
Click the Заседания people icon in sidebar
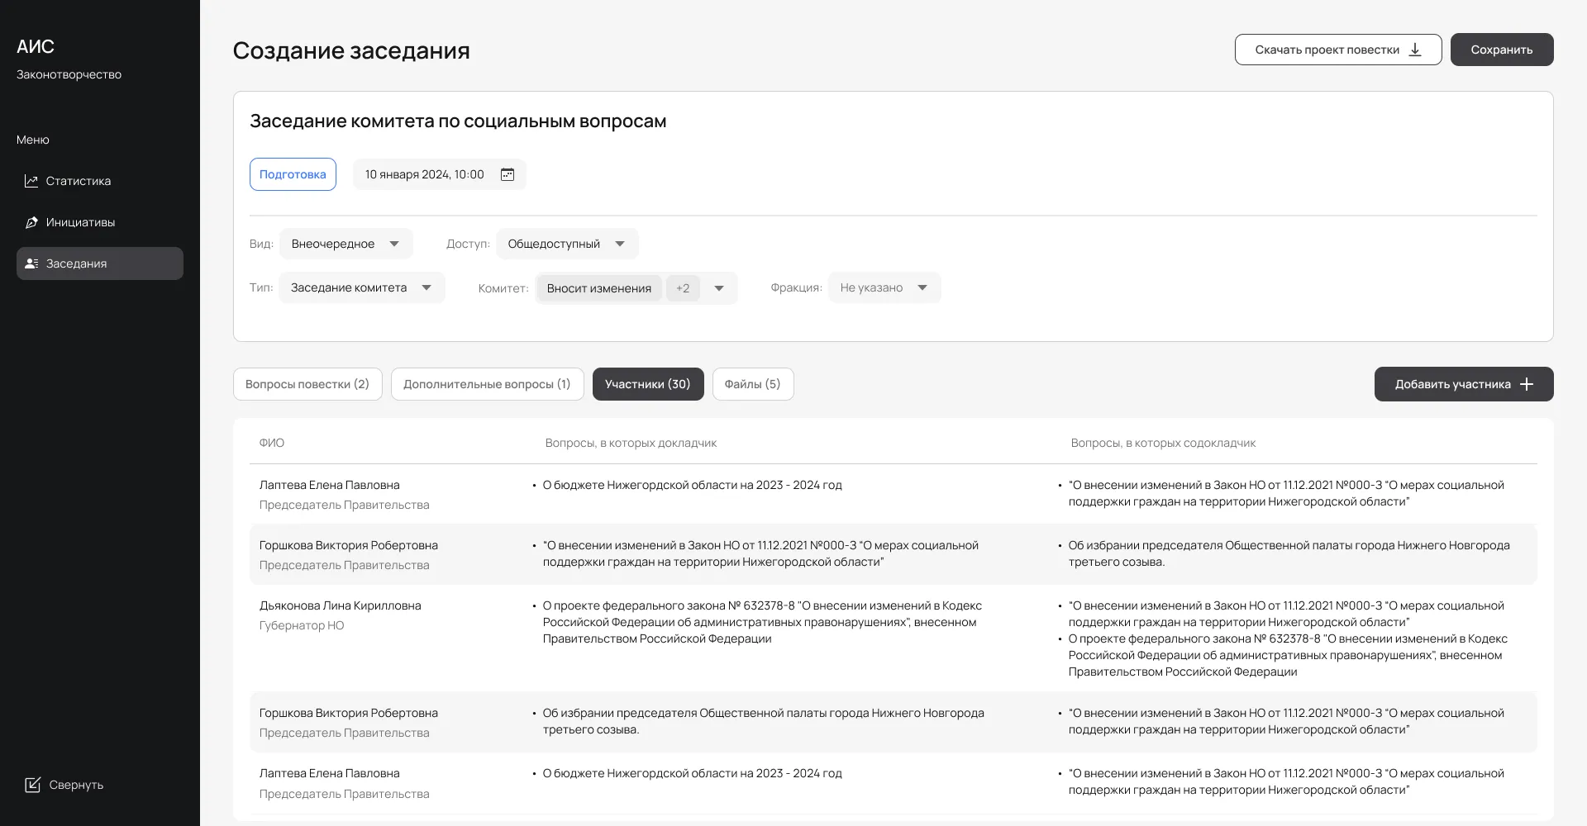click(31, 263)
